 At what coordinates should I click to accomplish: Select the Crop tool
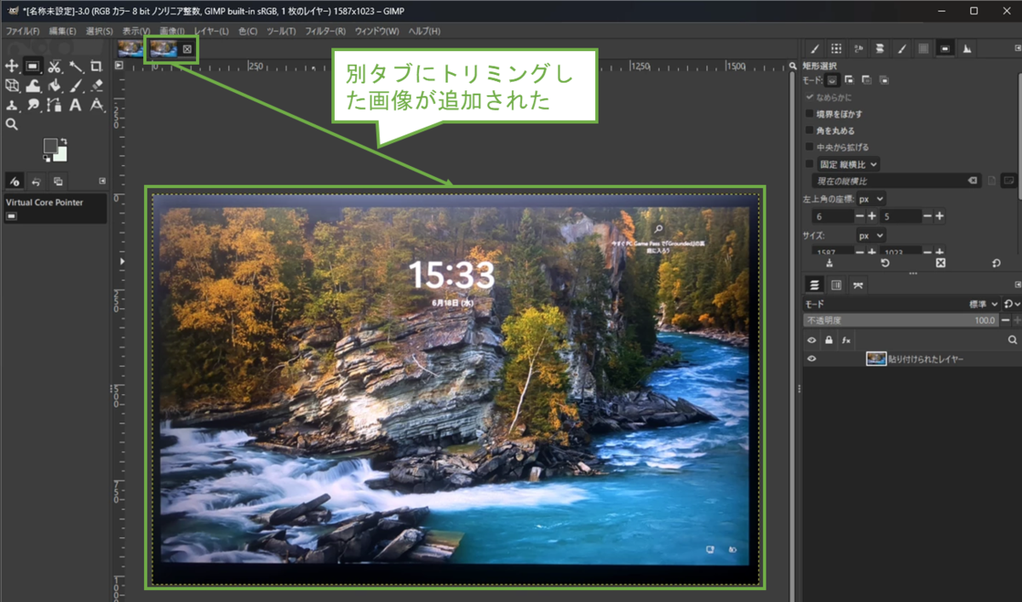click(96, 66)
